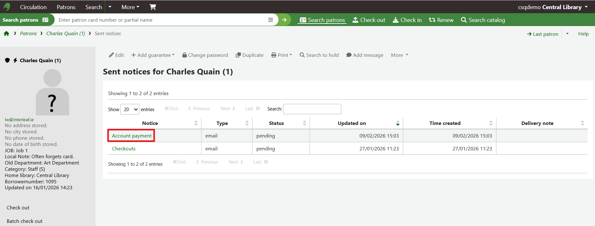Click Change password lock button
595x226 pixels.
[205, 55]
